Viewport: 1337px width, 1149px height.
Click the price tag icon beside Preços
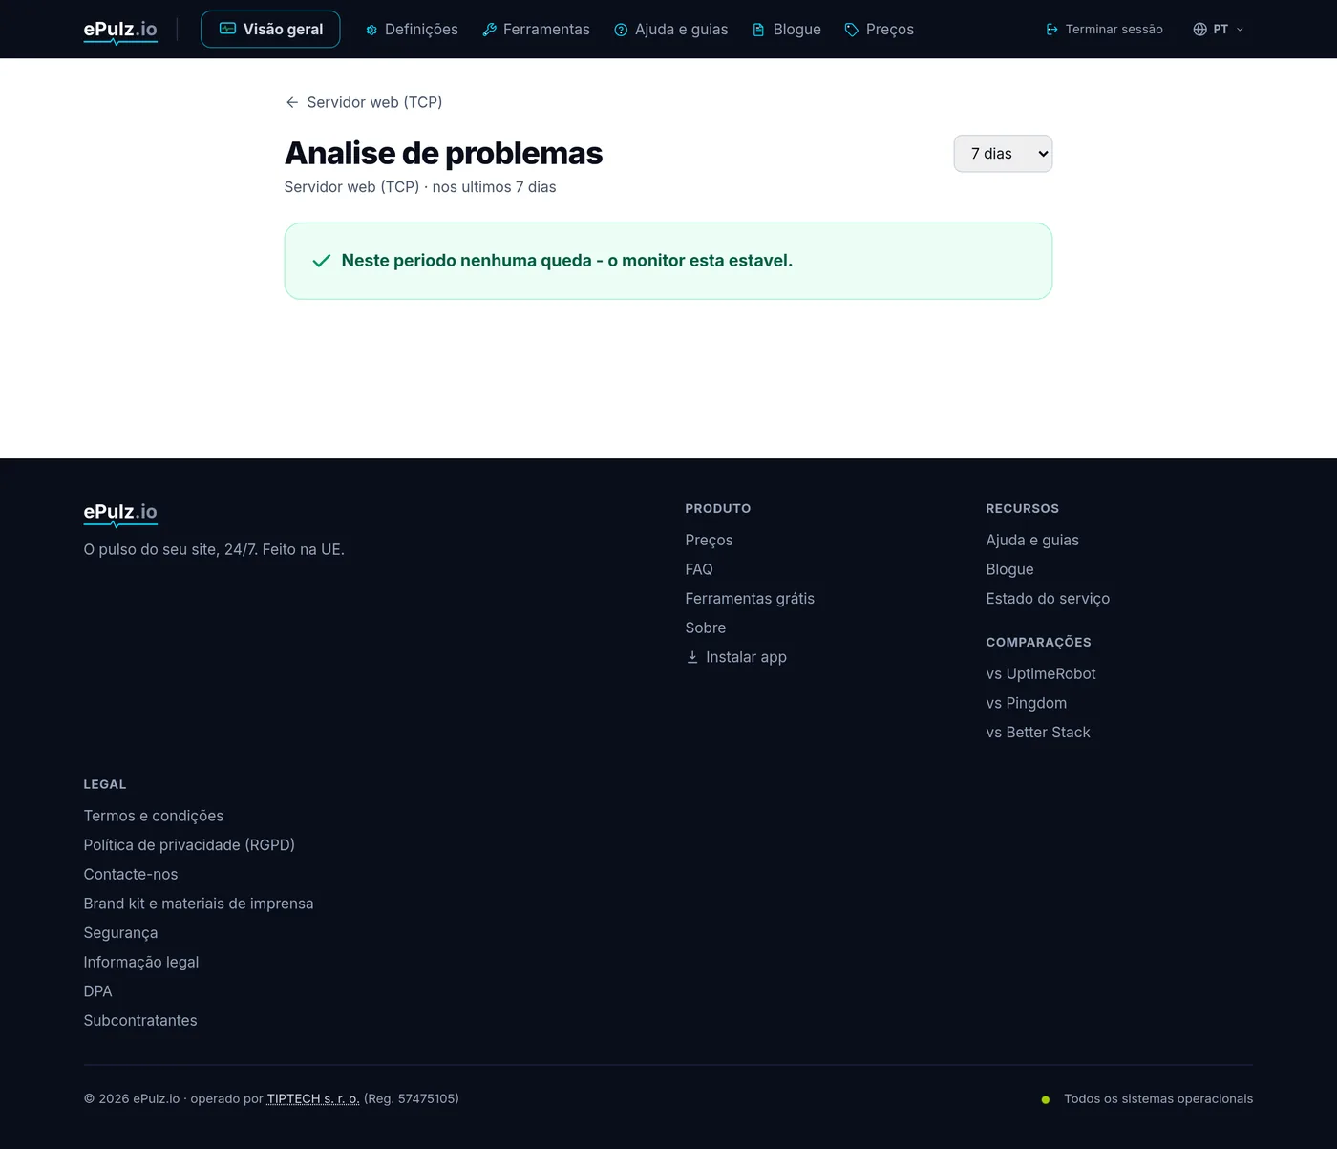[x=852, y=30]
